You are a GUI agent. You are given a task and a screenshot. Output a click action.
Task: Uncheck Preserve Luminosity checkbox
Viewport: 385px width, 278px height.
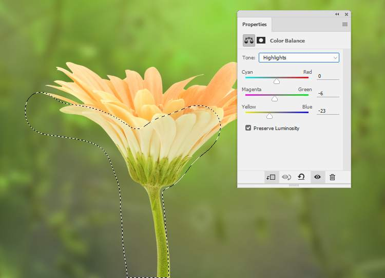248,128
